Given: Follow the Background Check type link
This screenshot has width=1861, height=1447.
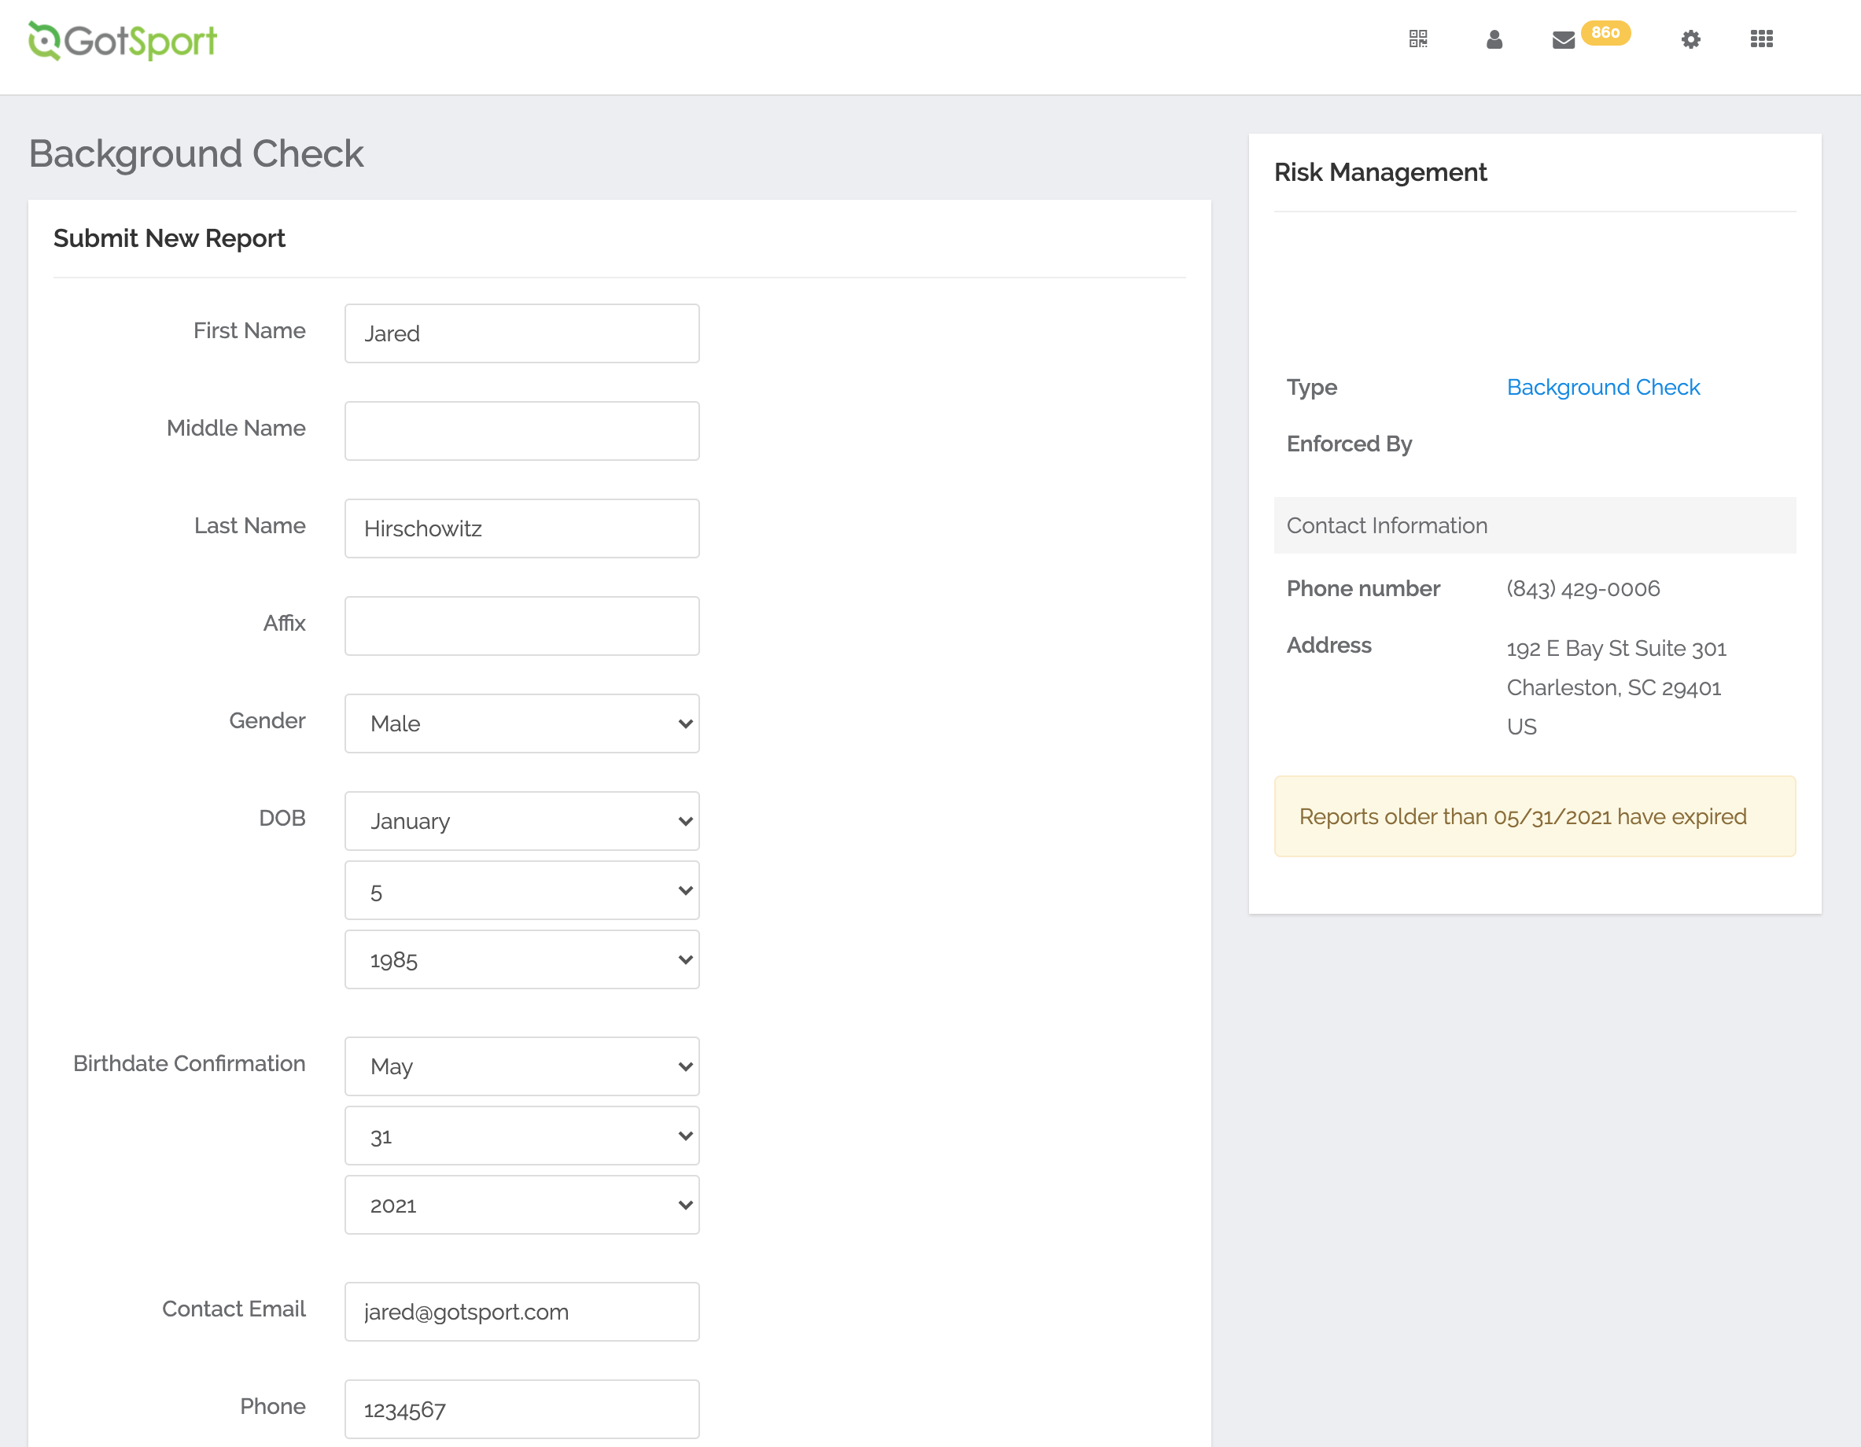Looking at the screenshot, I should pyautogui.click(x=1603, y=387).
